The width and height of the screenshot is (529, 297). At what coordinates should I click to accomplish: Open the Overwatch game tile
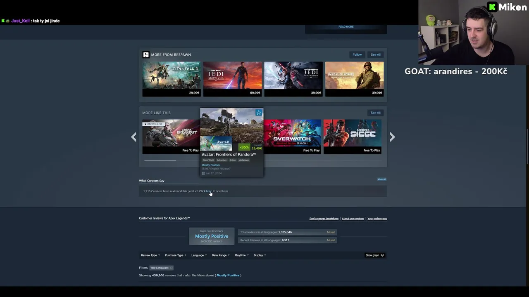pyautogui.click(x=293, y=137)
